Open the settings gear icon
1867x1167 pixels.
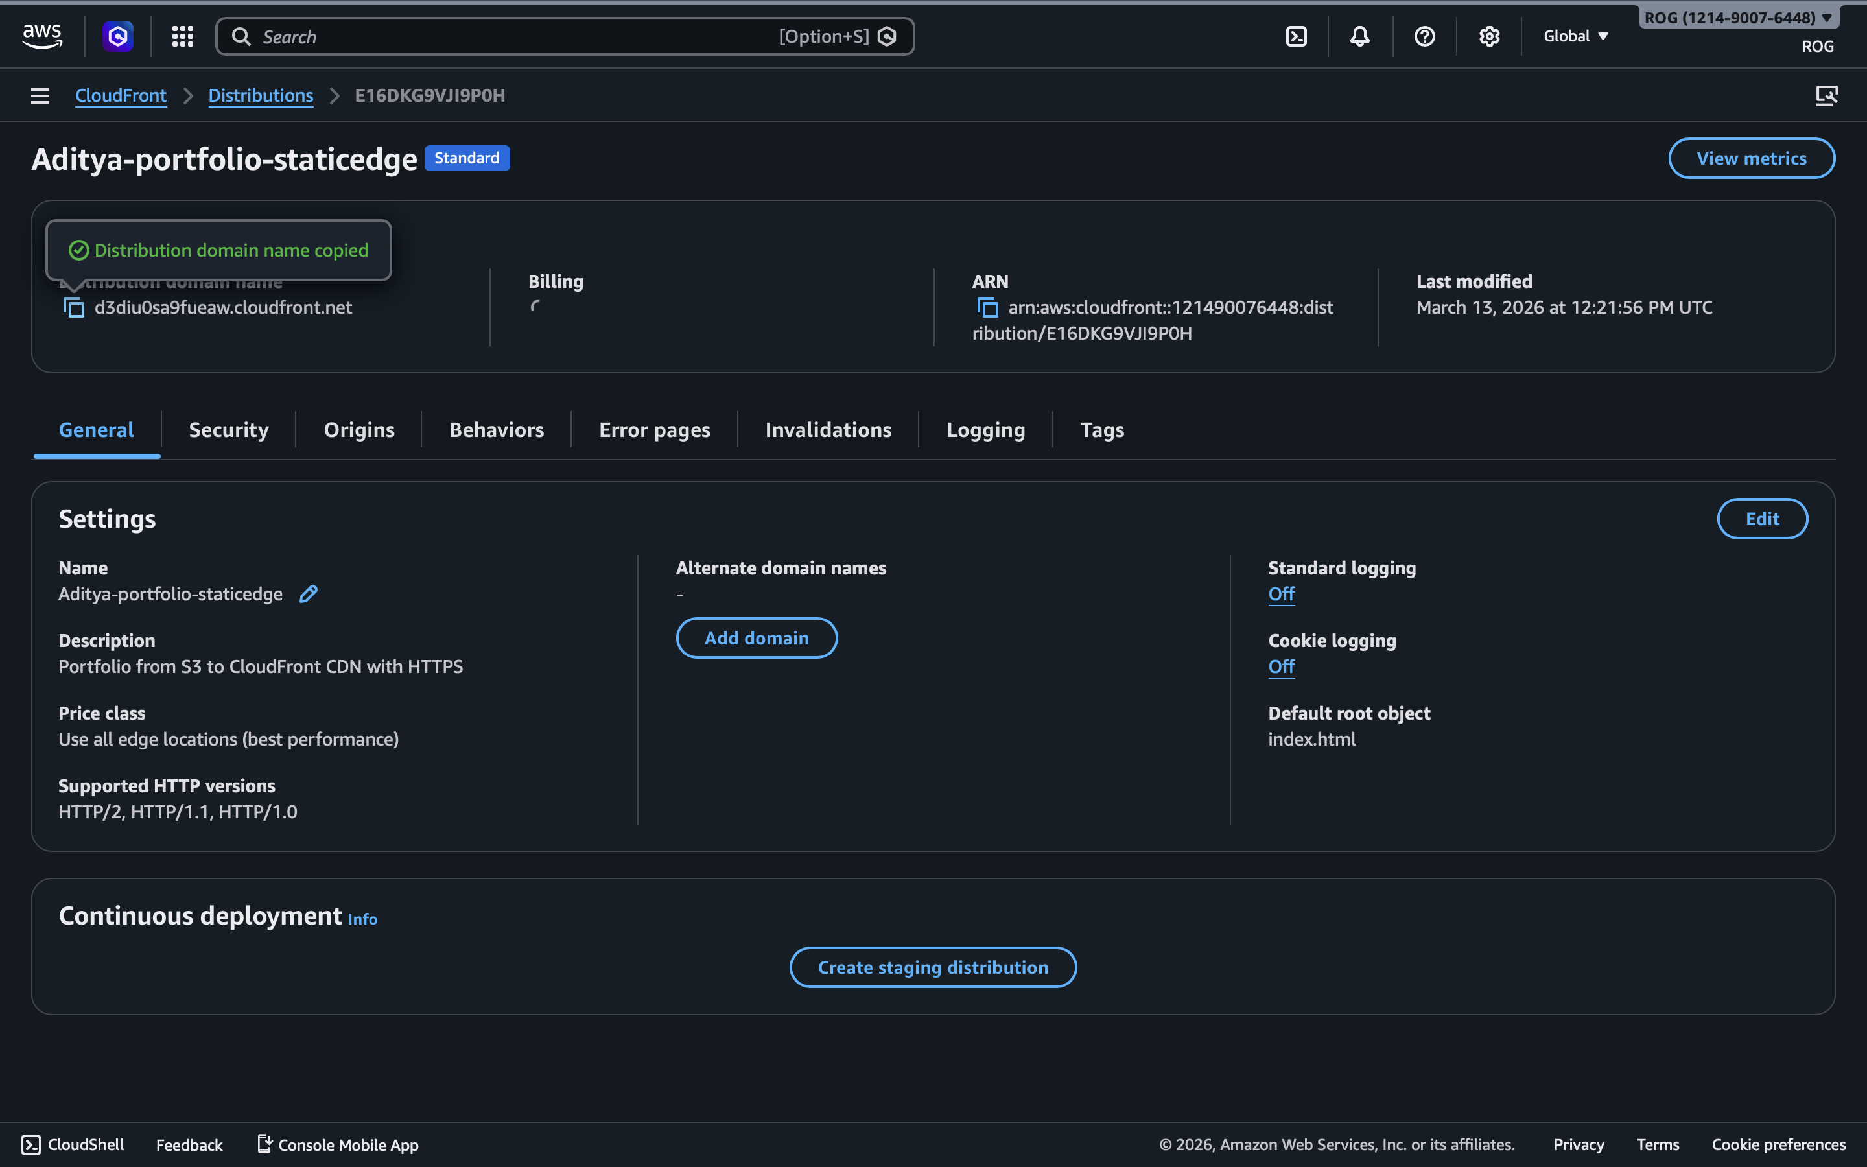[1489, 36]
